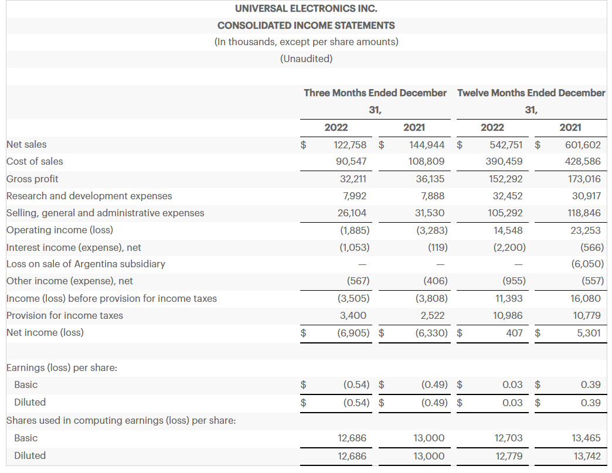
Task: Select the cost of sales value 108,809
Action: click(x=427, y=161)
